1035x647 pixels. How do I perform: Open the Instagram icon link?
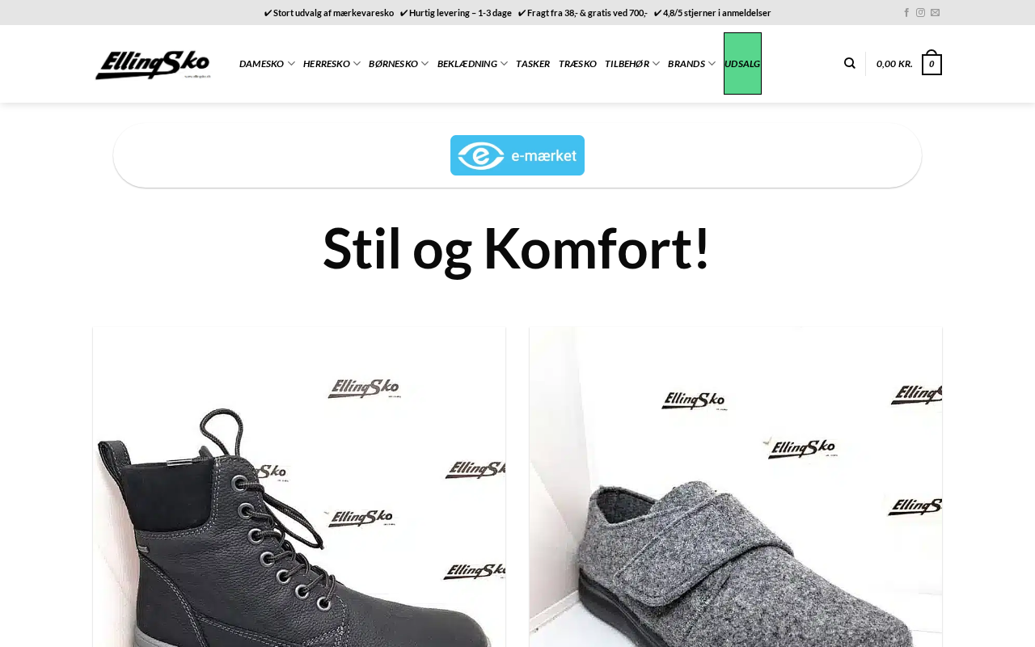920,13
